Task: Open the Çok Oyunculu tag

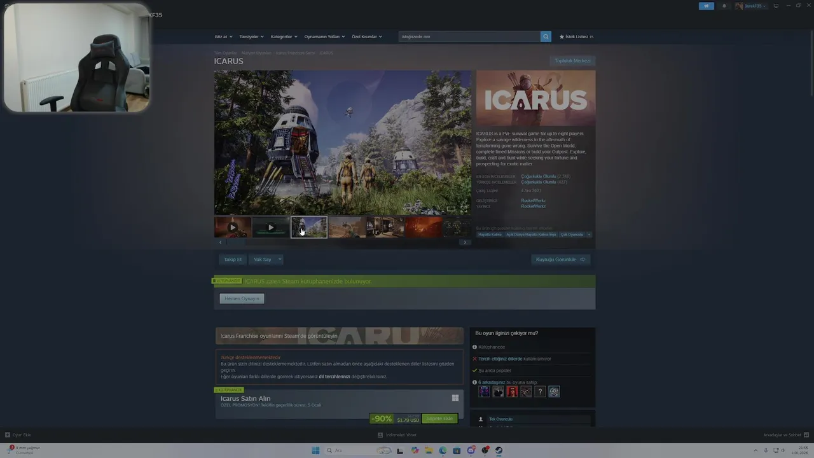Action: [572, 235]
